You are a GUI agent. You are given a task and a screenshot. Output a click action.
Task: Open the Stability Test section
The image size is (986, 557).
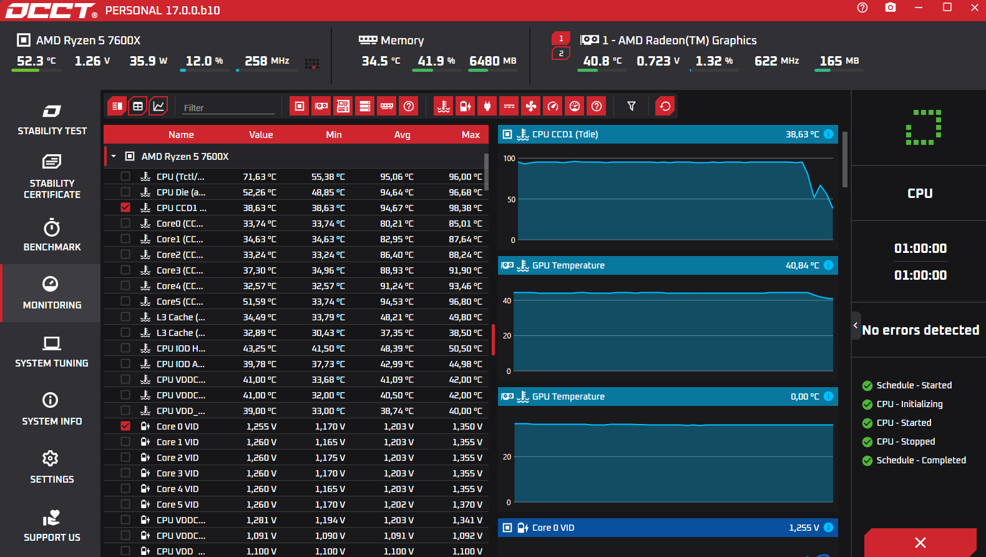coord(51,119)
